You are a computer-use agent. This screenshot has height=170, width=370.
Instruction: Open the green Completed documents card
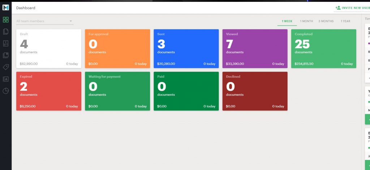coord(323,49)
